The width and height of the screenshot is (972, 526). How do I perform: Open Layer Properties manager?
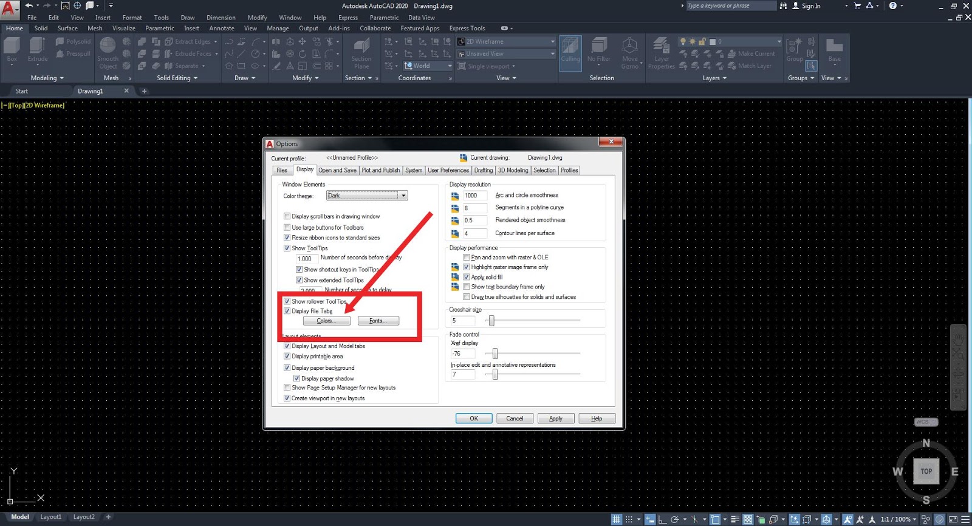tap(662, 53)
